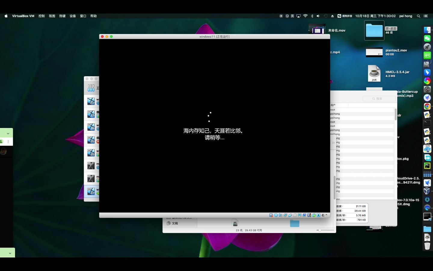Open the hard disk activity icon in VM status bar

[x=271, y=215]
